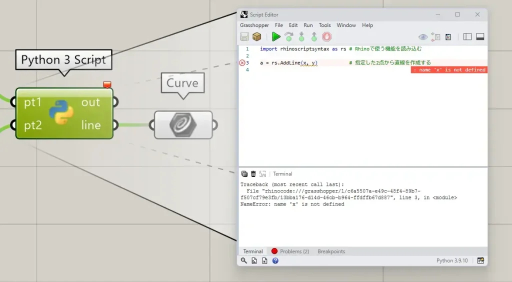Open the Grasshopper menu
This screenshot has width=512, height=282.
[254, 25]
